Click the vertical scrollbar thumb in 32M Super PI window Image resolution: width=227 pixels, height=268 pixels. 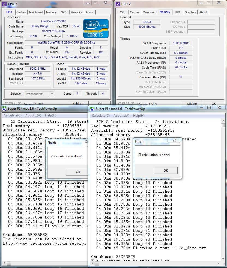[223, 125]
